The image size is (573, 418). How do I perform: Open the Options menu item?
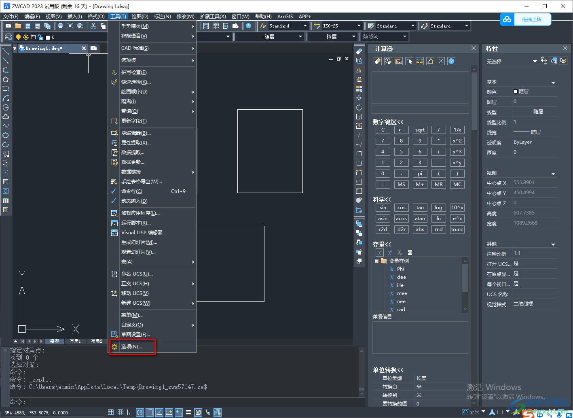tap(152, 346)
